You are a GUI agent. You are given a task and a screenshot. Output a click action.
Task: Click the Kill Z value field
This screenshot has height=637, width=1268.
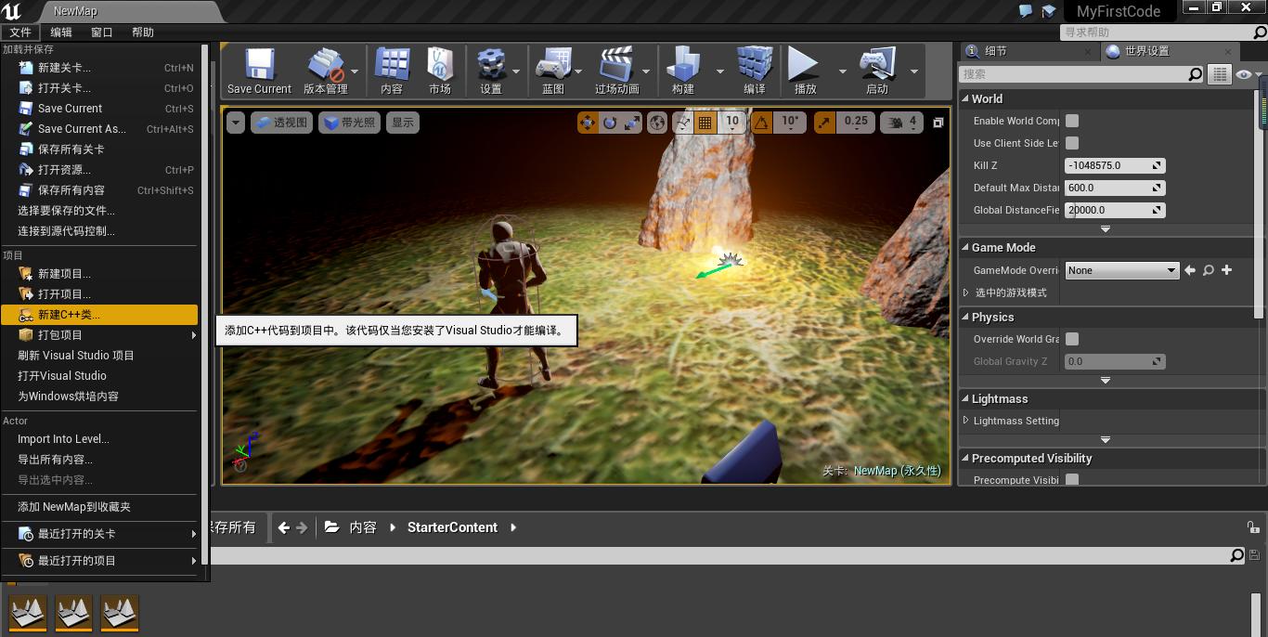[x=1116, y=165]
